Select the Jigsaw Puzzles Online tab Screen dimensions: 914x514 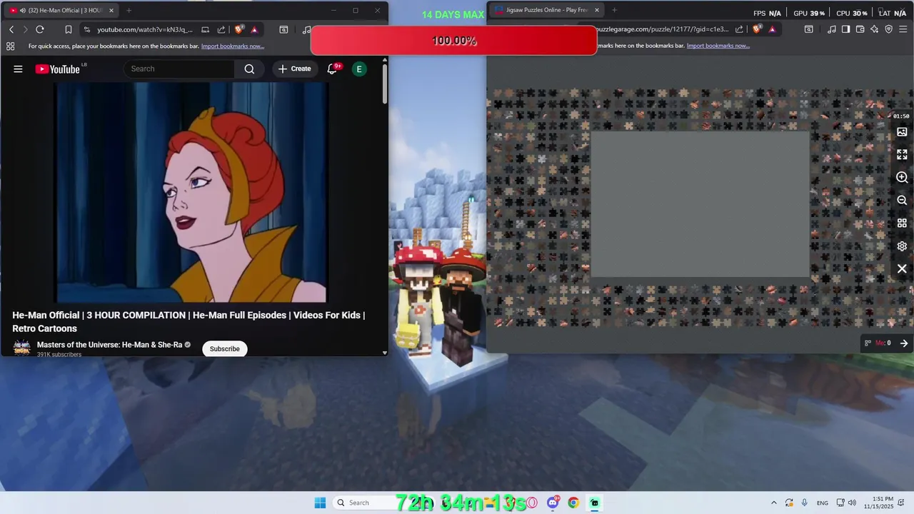coord(547,10)
